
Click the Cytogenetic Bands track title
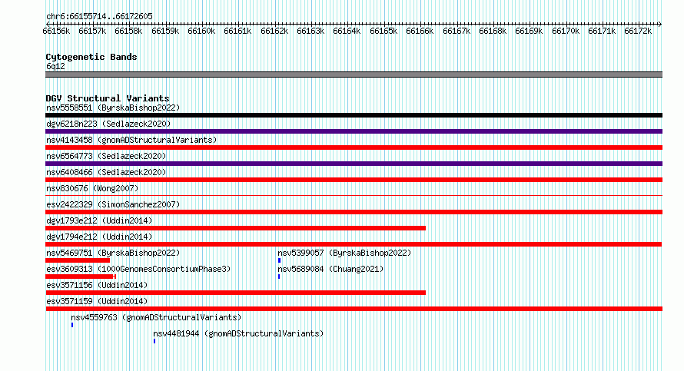(91, 57)
